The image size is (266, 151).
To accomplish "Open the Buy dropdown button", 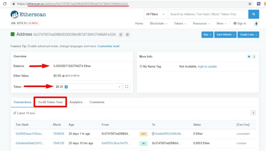I will [207, 34].
